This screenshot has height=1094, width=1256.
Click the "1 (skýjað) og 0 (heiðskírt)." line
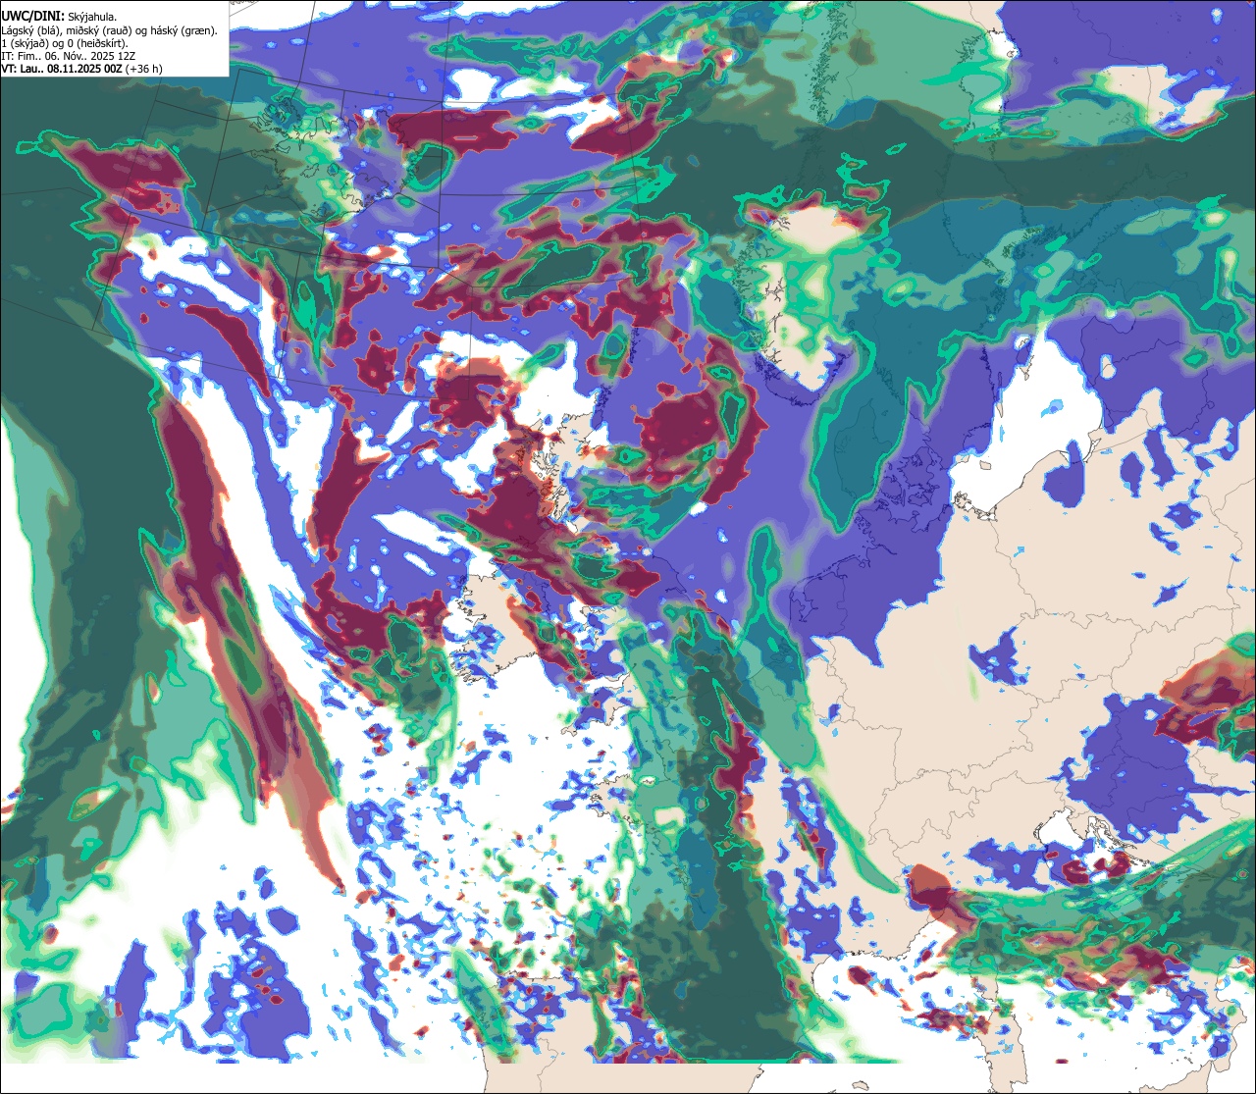point(65,43)
